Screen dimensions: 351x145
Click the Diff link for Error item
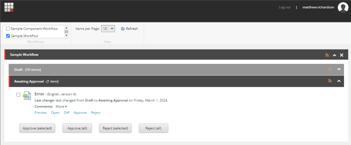click(67, 113)
